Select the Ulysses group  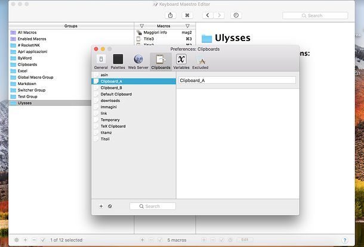pos(50,103)
